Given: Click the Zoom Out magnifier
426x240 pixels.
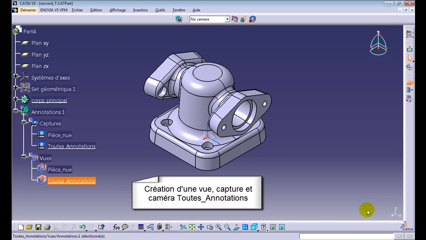Looking at the screenshot, I should click(x=227, y=227).
